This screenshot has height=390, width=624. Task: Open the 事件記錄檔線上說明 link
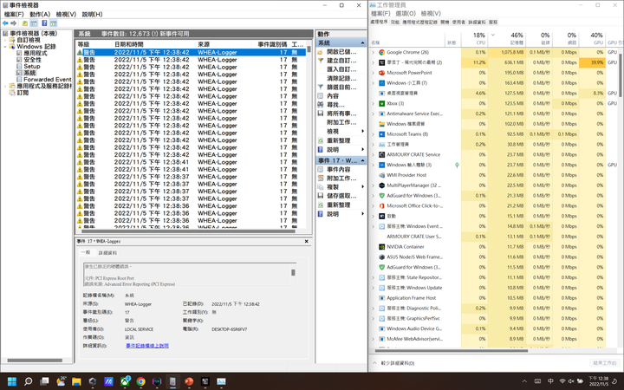tap(147, 346)
